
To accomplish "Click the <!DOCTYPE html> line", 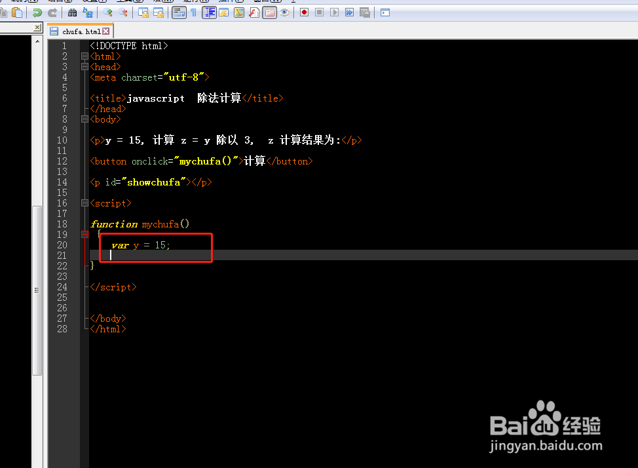I will pos(128,46).
